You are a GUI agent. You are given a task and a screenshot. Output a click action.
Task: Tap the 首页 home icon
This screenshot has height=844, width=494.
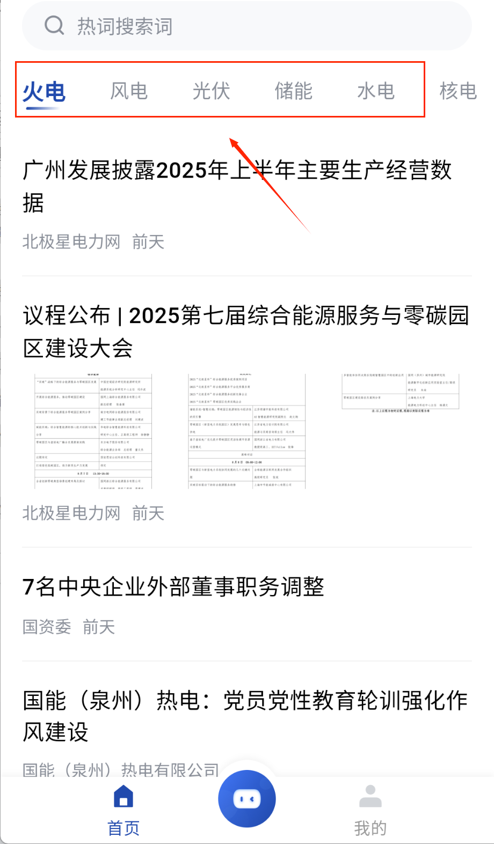tap(123, 796)
